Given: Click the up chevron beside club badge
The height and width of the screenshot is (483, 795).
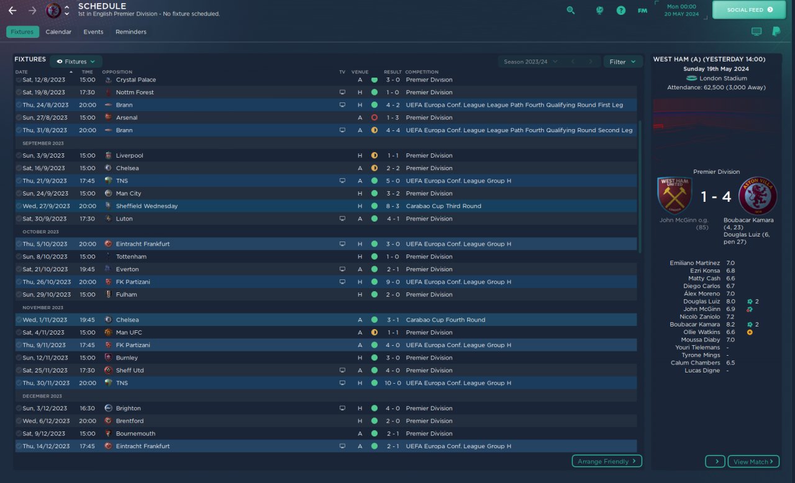Looking at the screenshot, I should pos(67,7).
